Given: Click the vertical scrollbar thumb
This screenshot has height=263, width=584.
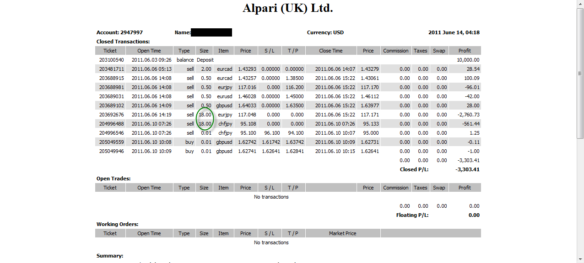Looking at the screenshot, I should tap(580, 73).
